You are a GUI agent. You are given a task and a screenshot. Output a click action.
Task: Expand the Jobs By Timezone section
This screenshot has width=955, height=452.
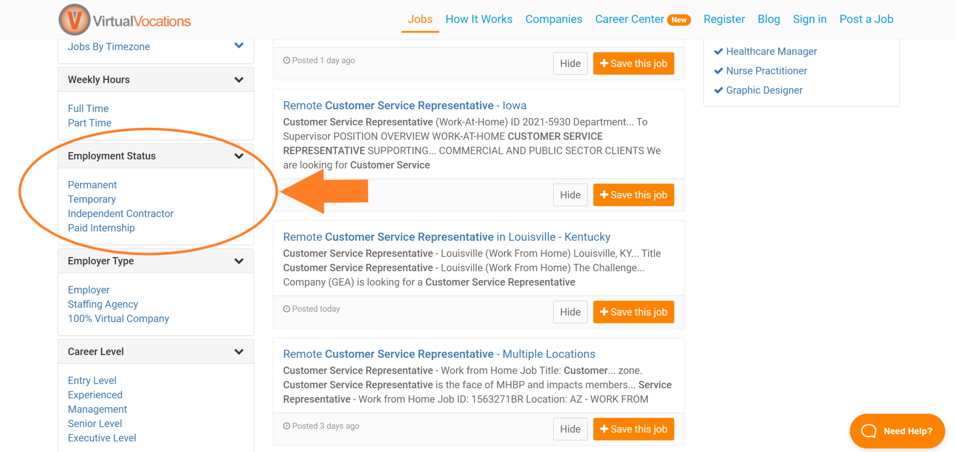[x=239, y=46]
